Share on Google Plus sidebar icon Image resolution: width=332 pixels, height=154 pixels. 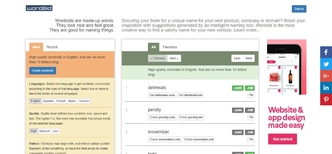(x=326, y=76)
